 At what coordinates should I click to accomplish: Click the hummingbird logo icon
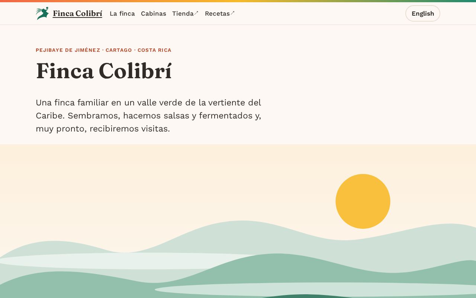(x=42, y=13)
